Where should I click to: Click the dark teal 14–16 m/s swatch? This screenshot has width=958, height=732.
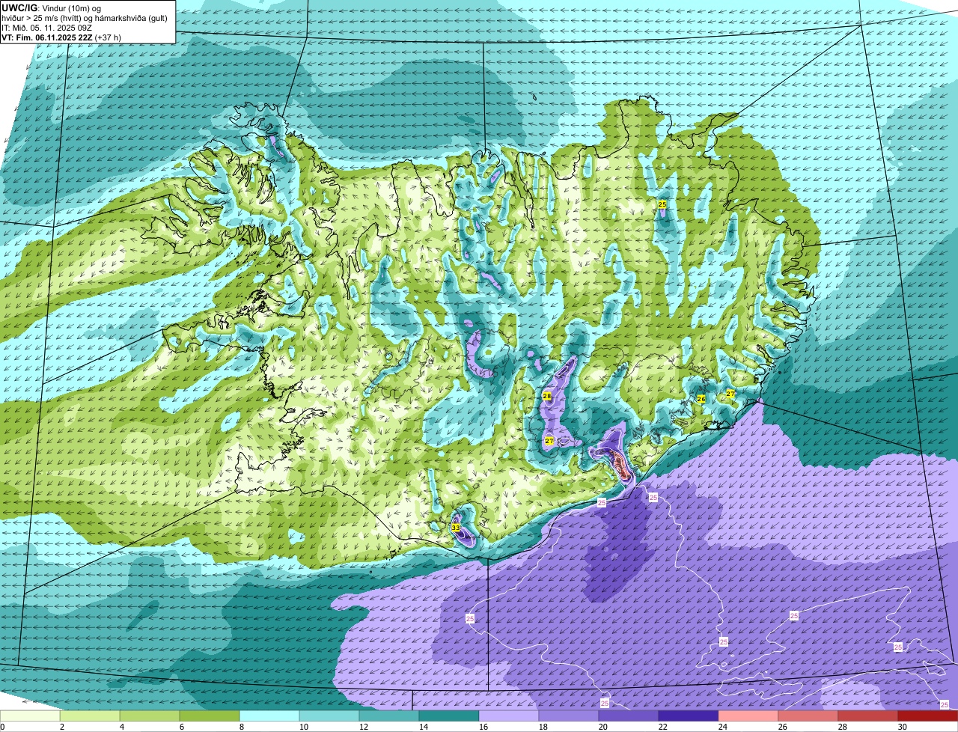449,716
